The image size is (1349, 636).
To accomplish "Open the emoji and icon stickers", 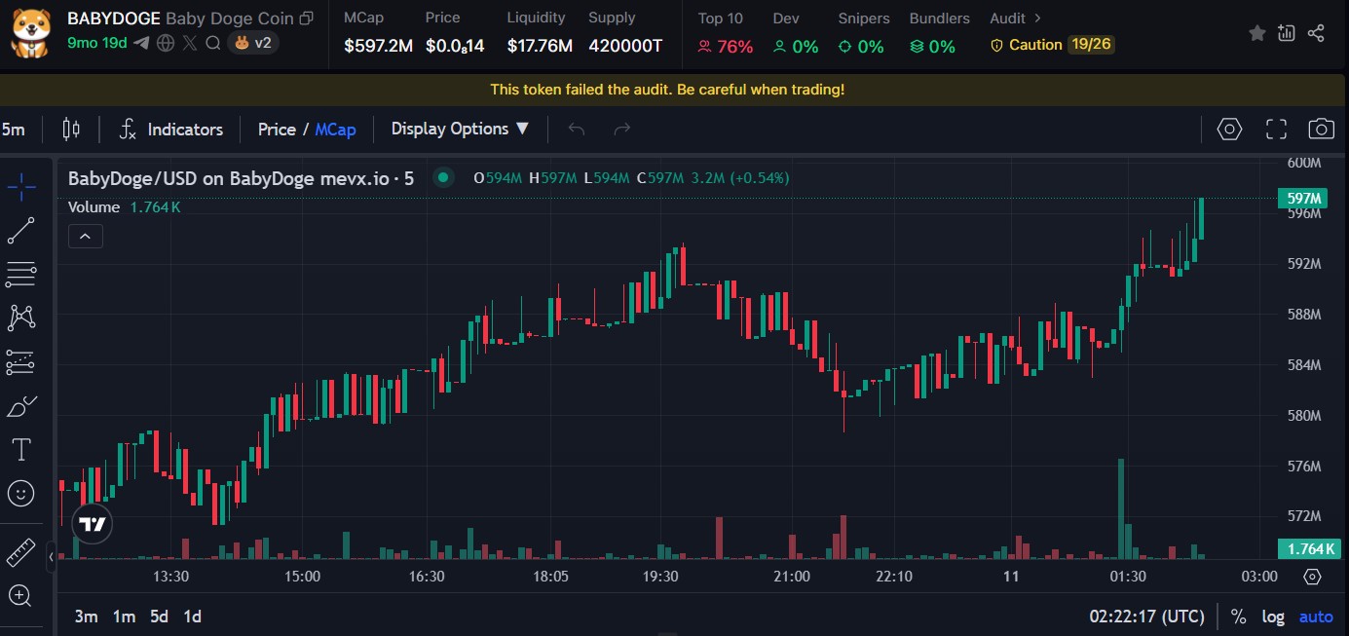I will click(20, 493).
